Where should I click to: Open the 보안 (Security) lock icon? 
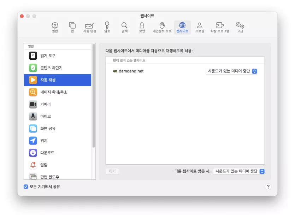tap(142, 27)
